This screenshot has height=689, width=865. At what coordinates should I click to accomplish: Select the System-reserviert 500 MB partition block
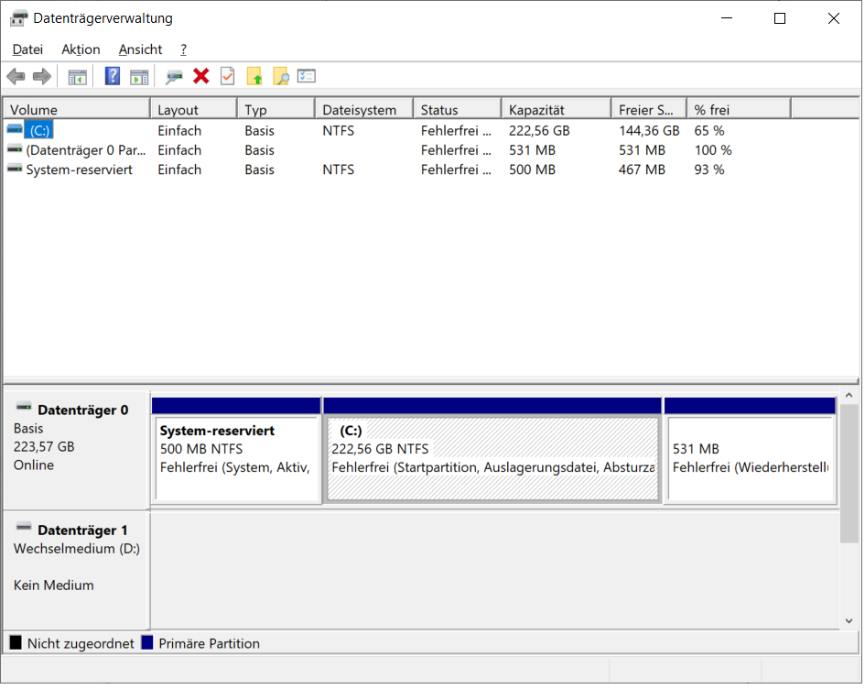tap(236, 451)
